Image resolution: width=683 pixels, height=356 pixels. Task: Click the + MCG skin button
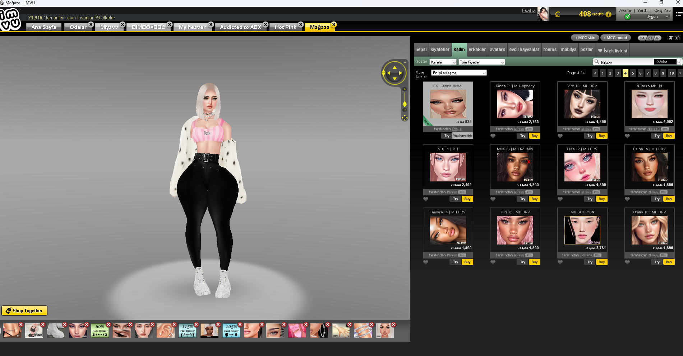[585, 38]
